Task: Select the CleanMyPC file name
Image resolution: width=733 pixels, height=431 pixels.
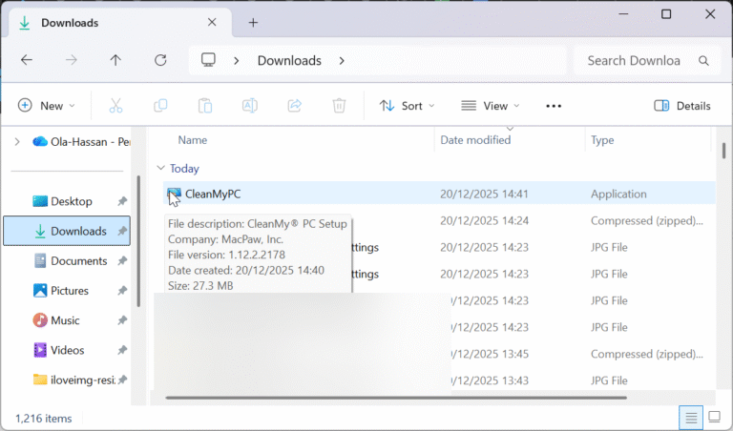Action: coord(213,195)
